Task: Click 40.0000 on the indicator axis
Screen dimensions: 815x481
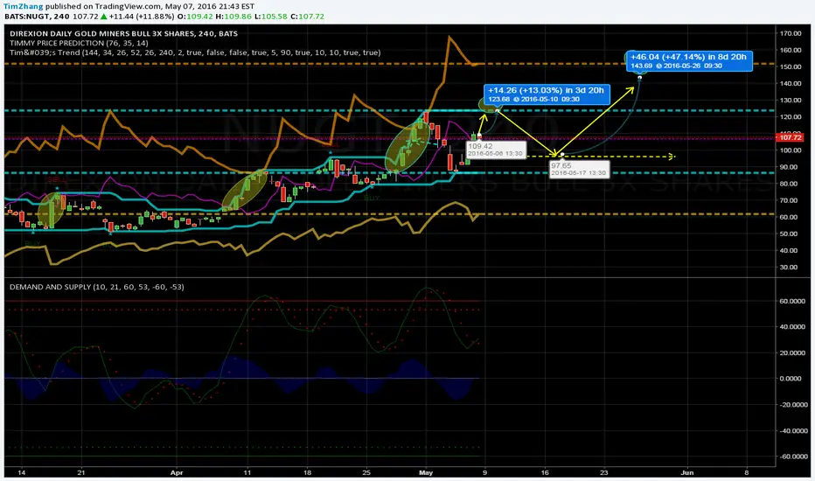Action: click(x=793, y=326)
